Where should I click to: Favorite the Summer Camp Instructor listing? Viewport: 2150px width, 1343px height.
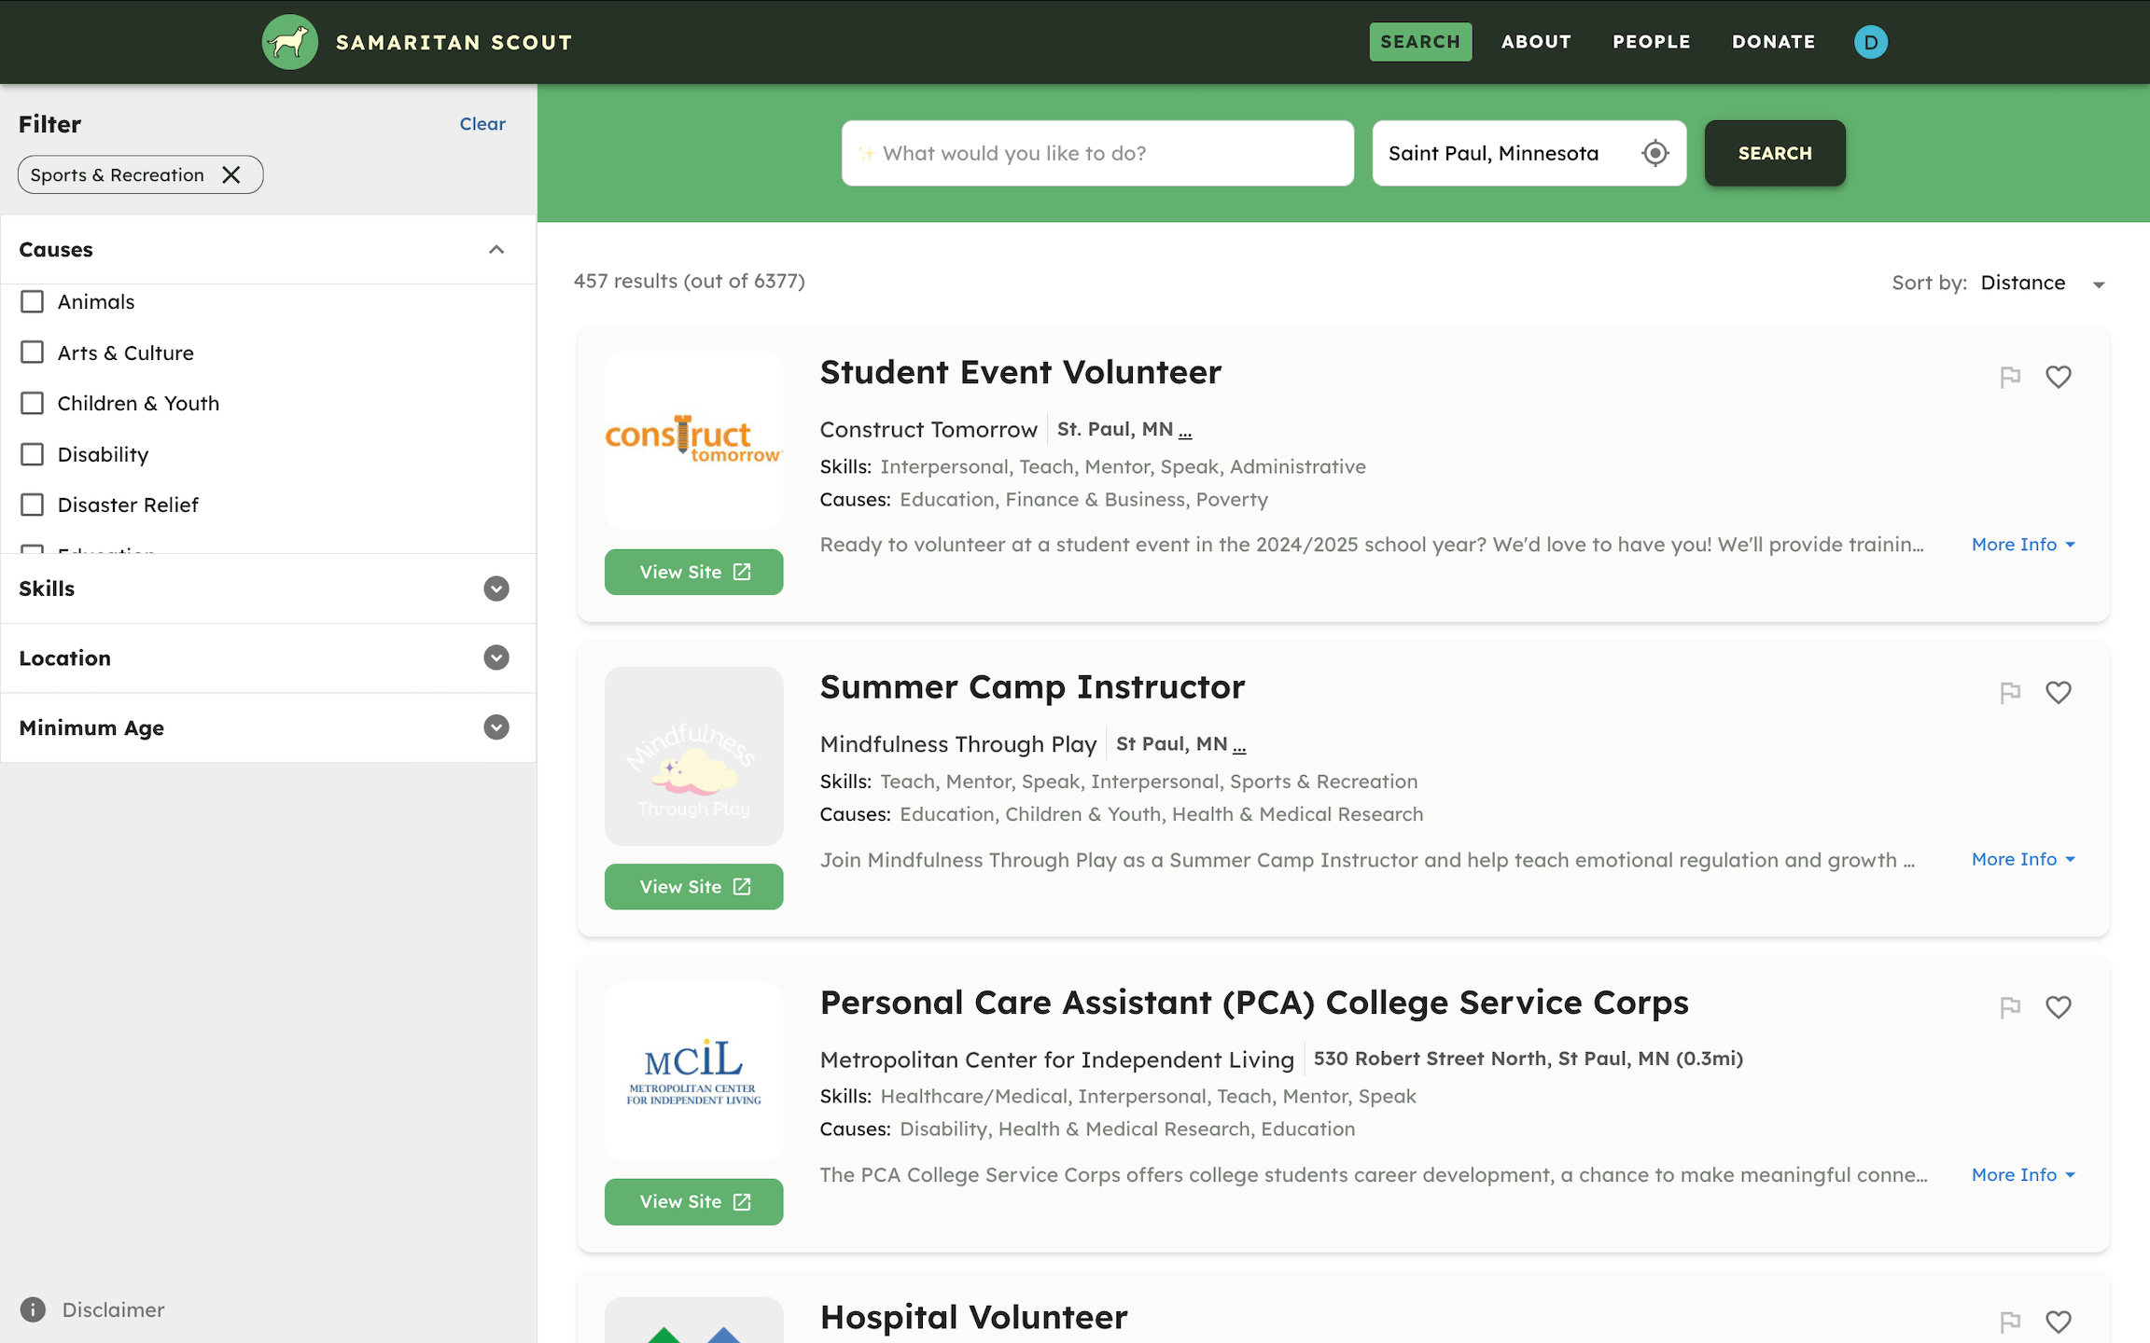pyautogui.click(x=2058, y=692)
